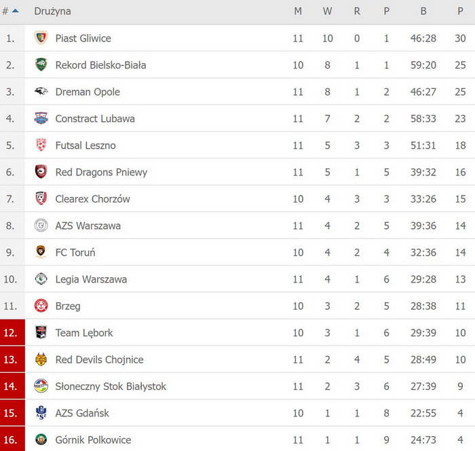
Task: Click the Dreman Opole team logo
Action: (41, 92)
